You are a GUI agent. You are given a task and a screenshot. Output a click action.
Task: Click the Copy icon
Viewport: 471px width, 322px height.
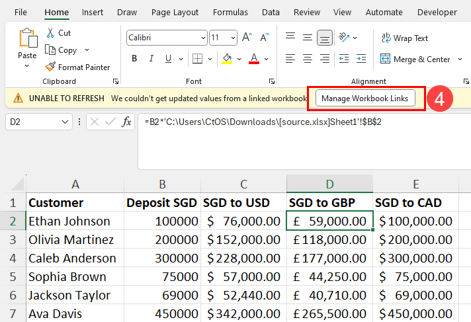(x=50, y=50)
